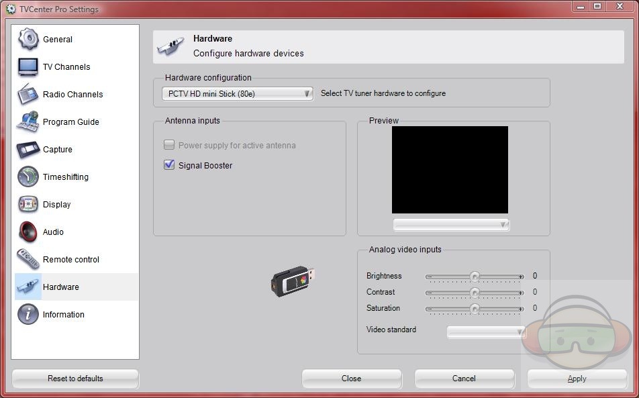
Task: Select the Radio Channels radio icon
Action: (x=28, y=94)
